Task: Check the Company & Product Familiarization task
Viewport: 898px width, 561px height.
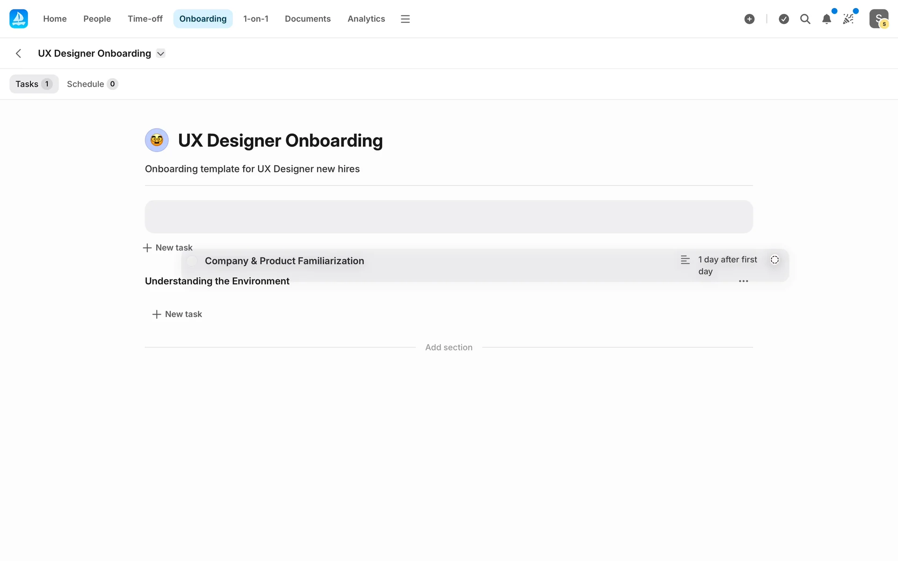Action: [192, 261]
